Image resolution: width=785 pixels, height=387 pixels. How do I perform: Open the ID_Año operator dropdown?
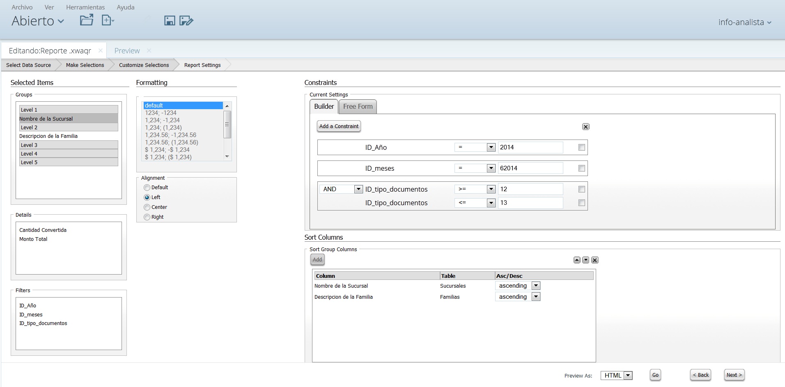pos(475,147)
